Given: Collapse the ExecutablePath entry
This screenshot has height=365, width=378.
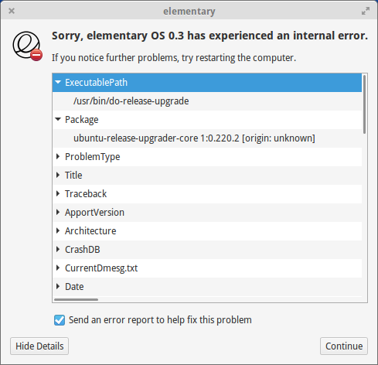Looking at the screenshot, I should click(58, 82).
